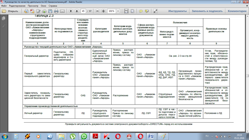Show page thumbnails in the left sidebar
Image resolution: width=249 pixels, height=140 pixels.
(x=4, y=18)
